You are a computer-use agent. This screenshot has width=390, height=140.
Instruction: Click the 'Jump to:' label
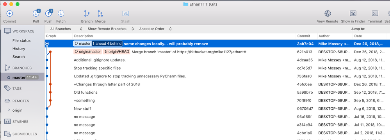(358, 29)
